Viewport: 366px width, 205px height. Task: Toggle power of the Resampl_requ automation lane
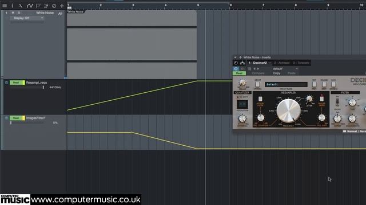(x=6, y=83)
